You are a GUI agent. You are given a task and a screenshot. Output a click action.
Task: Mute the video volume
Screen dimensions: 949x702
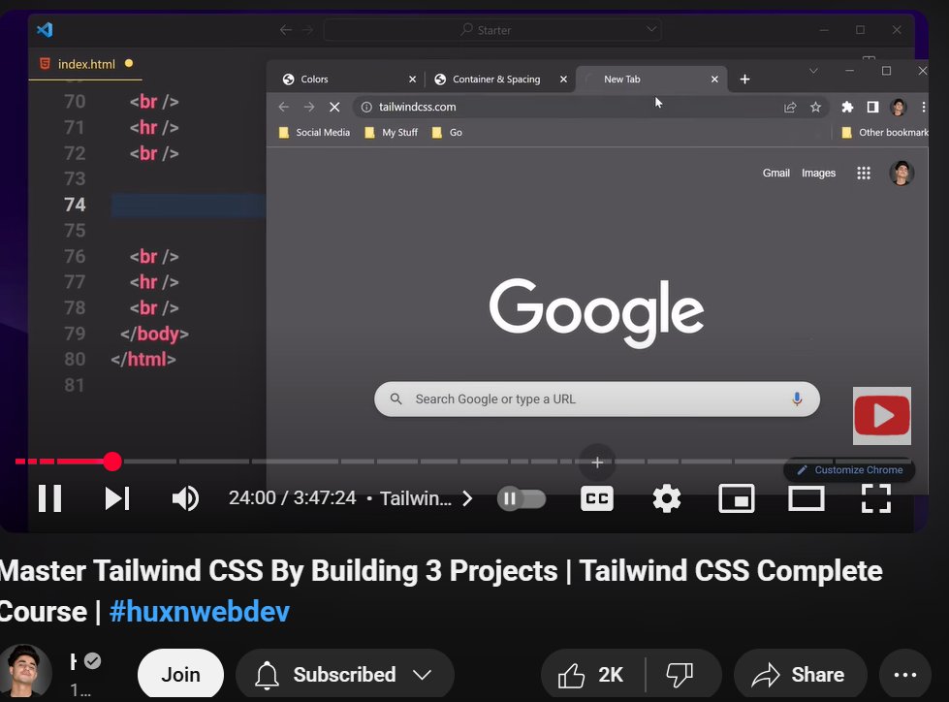pyautogui.click(x=185, y=498)
